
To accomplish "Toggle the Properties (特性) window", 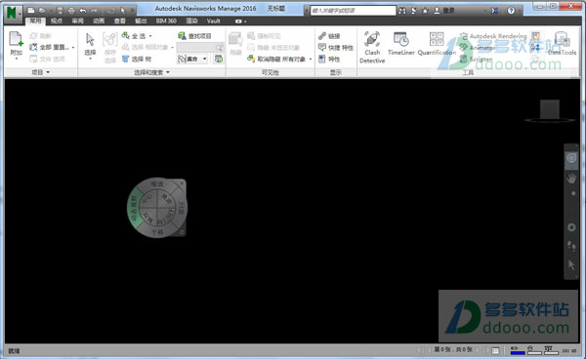I will point(329,59).
